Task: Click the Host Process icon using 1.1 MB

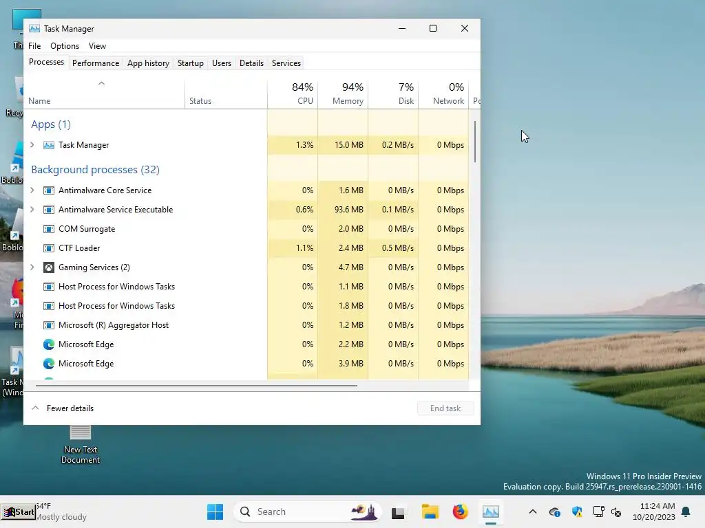Action: [x=49, y=287]
